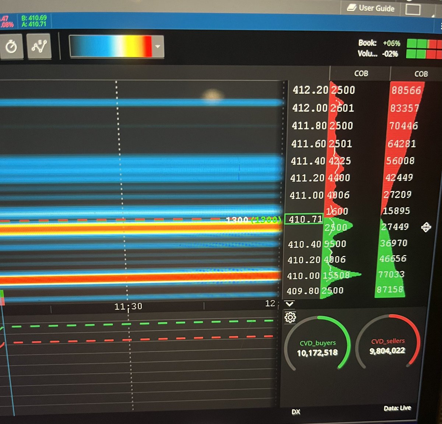442x424 pixels.
Task: Click cumulative ask size 15895
Action: point(396,211)
